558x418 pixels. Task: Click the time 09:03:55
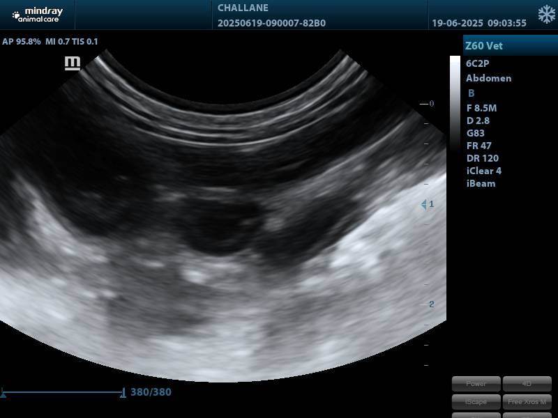pos(507,23)
